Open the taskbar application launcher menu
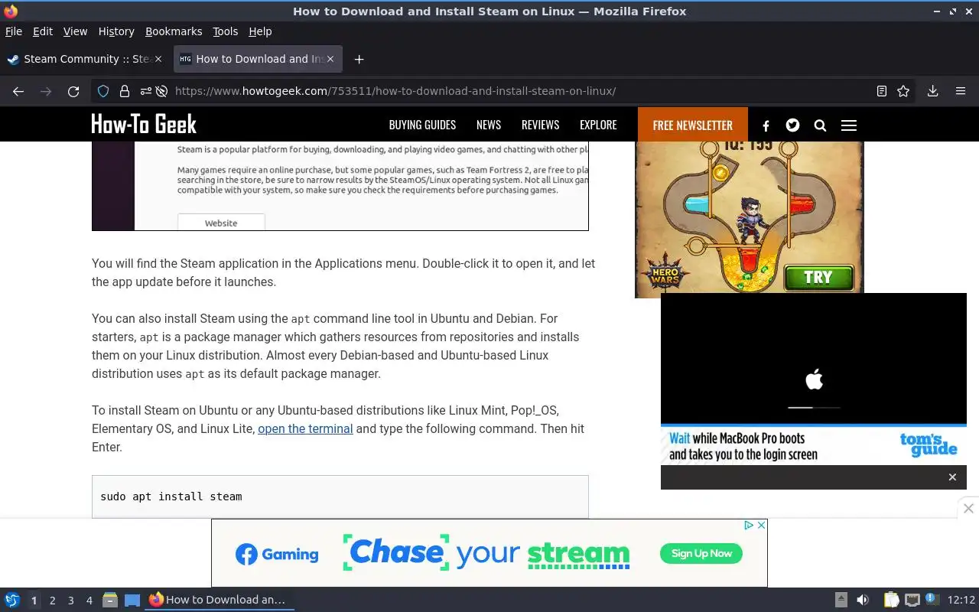The width and height of the screenshot is (979, 612). [x=12, y=600]
